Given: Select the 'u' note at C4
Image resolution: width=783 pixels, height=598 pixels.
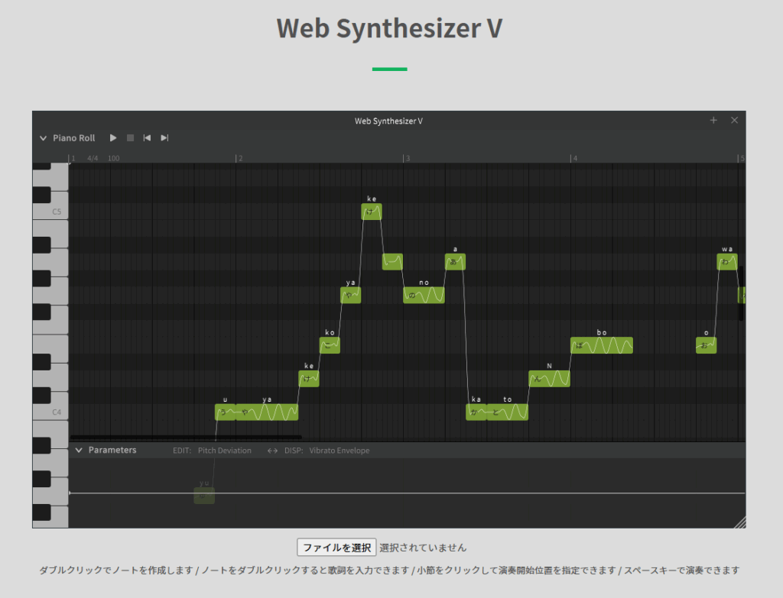Looking at the screenshot, I should (226, 412).
